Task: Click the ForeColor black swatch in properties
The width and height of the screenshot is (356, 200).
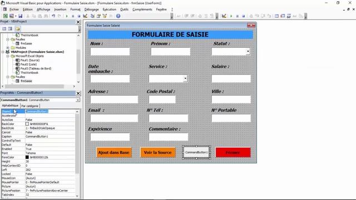Action: (27, 157)
